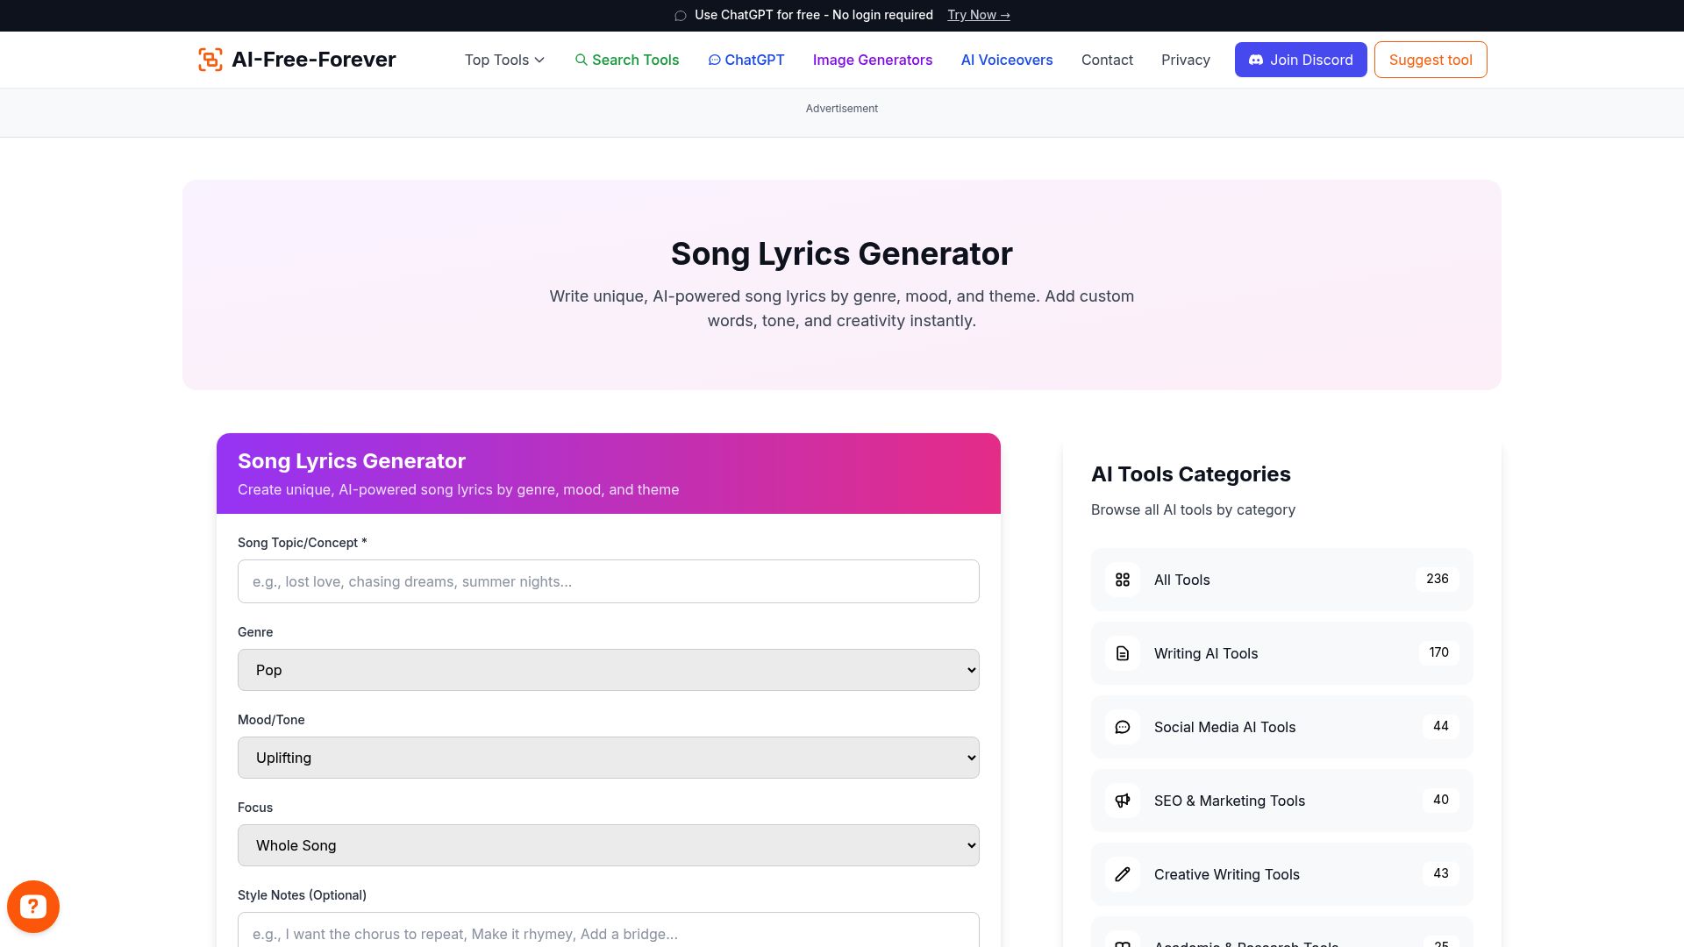The image size is (1684, 947).
Task: Open the Privacy page link
Action: point(1185,60)
